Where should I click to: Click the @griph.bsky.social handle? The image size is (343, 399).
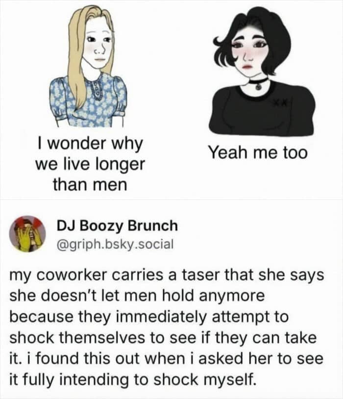(116, 245)
